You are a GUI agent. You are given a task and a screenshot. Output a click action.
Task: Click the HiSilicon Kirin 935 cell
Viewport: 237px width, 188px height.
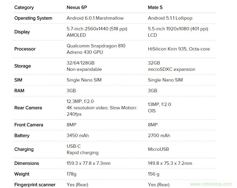[x=179, y=49]
